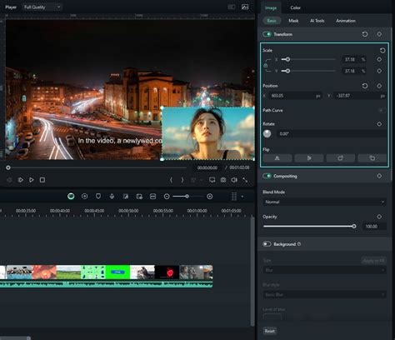Click the edit-square icon right of the microphone
This screenshot has width=395, height=340.
pos(126,197)
